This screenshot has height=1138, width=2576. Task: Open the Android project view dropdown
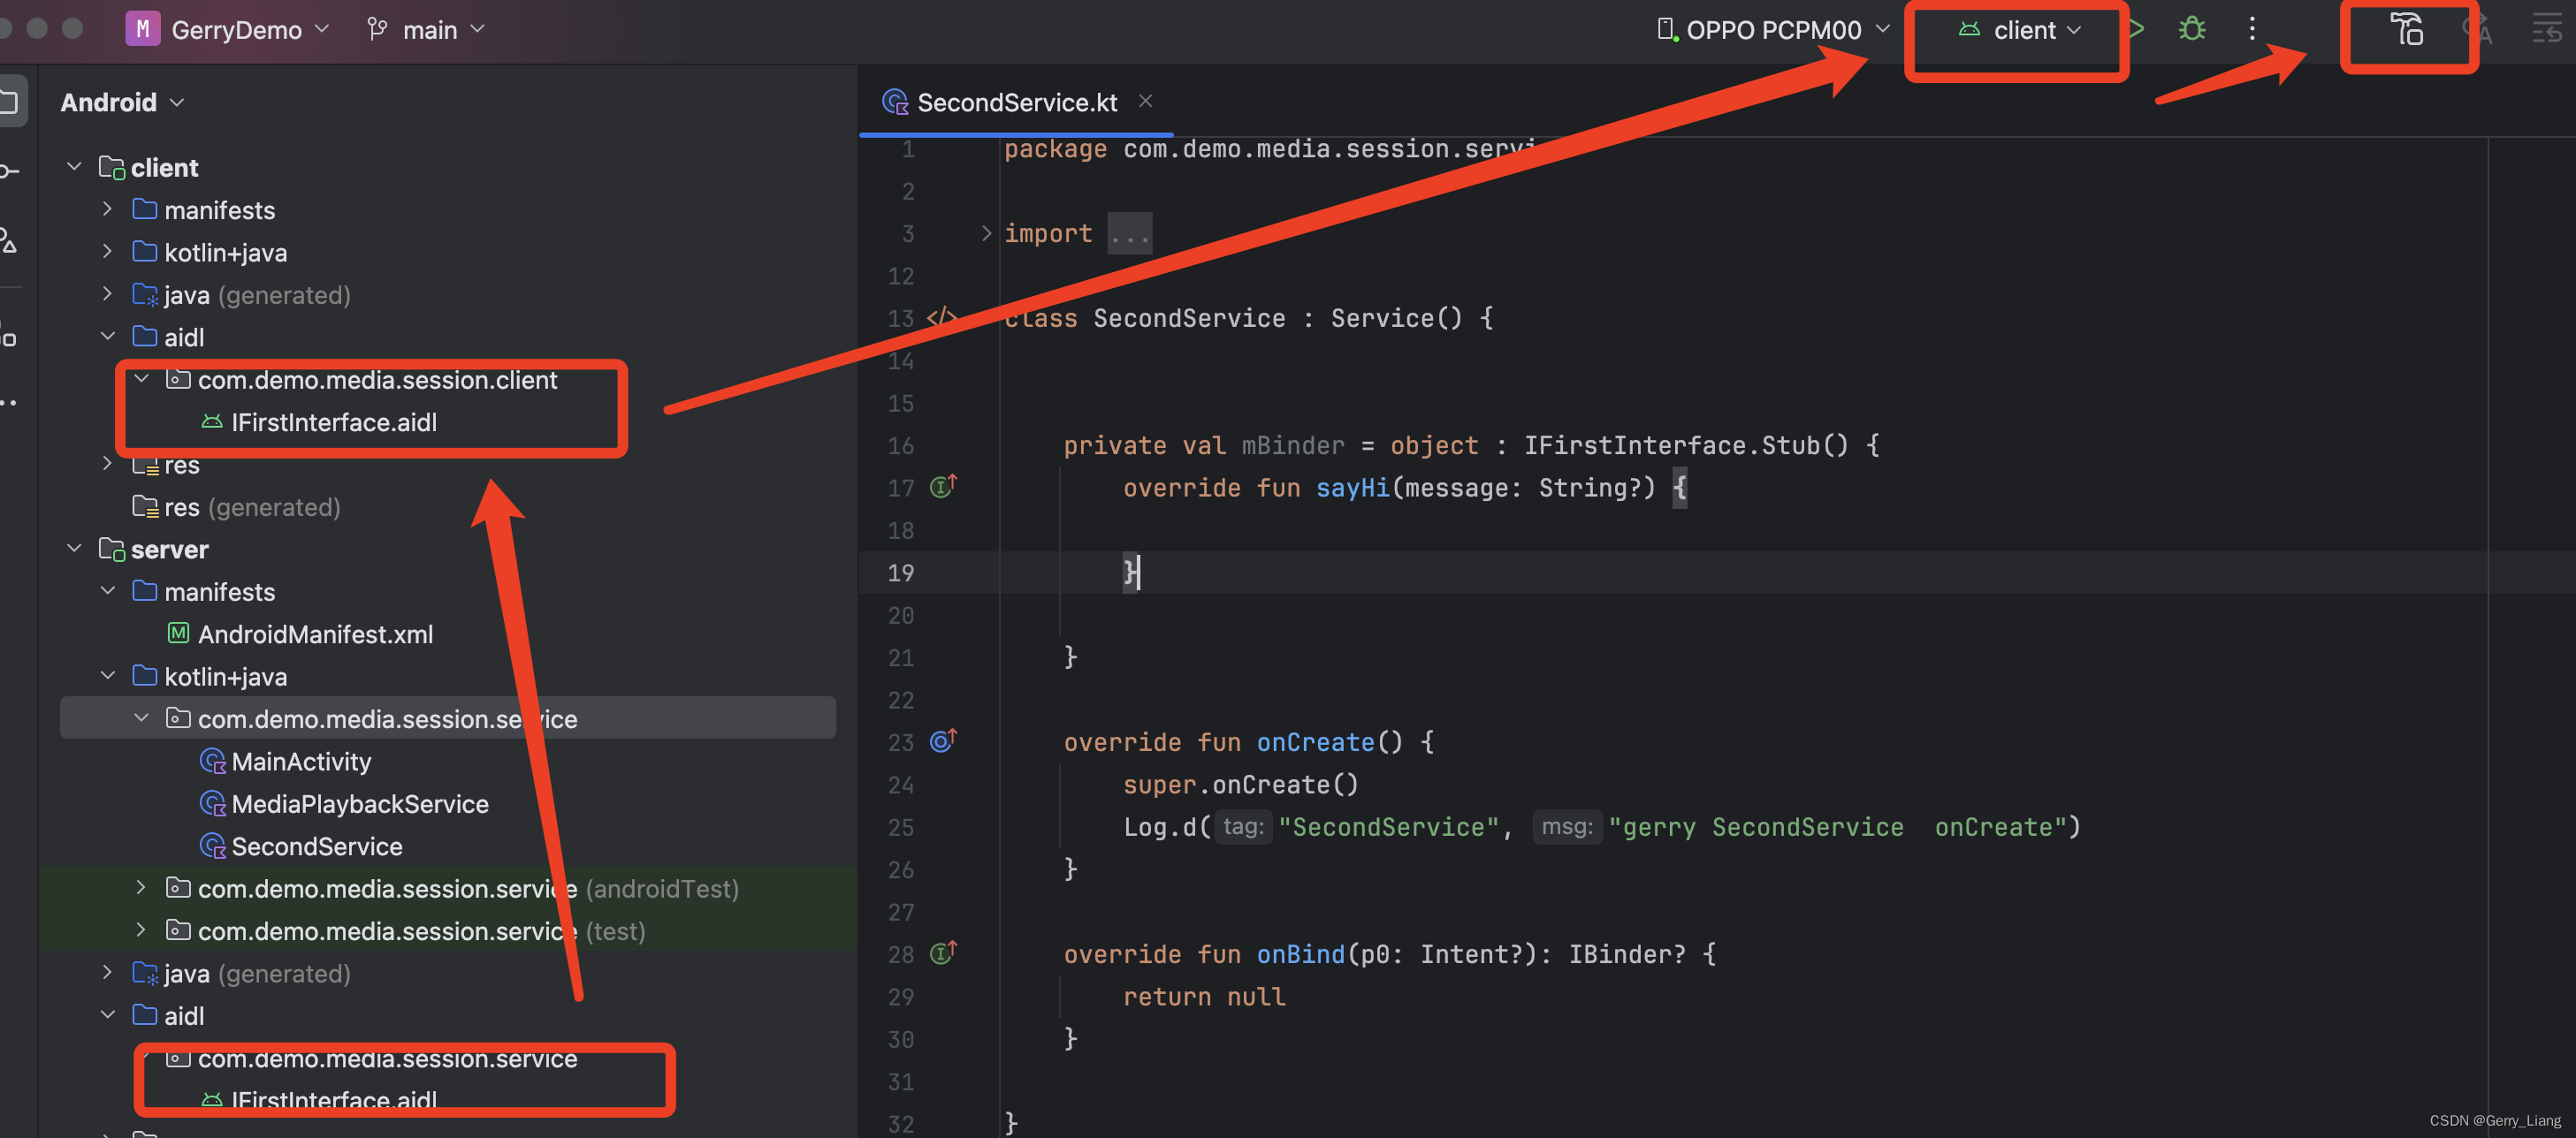[122, 102]
